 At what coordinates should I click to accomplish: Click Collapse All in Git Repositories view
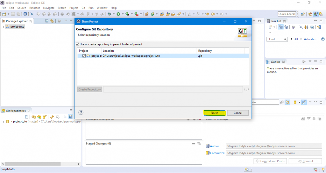click(x=26, y=117)
